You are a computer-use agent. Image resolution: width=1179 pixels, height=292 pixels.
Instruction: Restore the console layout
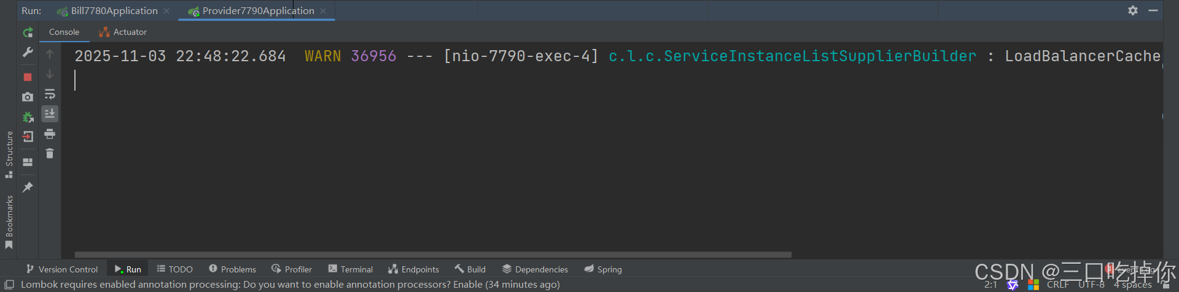[x=28, y=162]
